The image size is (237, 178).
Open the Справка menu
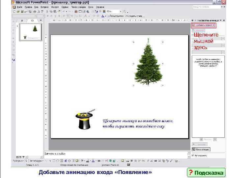tap(100, 7)
